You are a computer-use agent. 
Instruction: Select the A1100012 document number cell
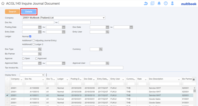pos(34,99)
